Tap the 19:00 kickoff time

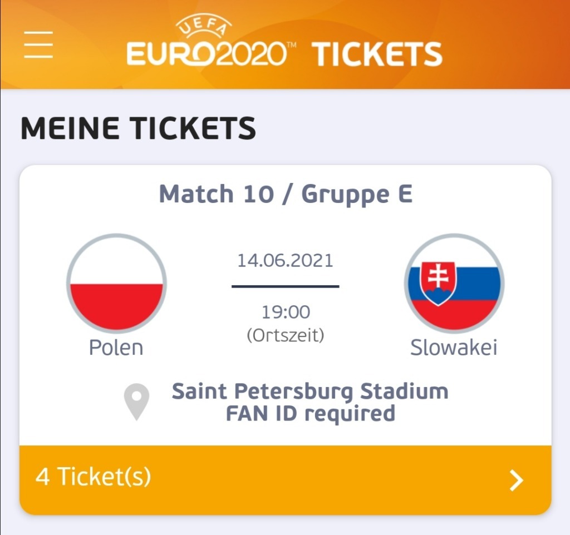click(286, 312)
